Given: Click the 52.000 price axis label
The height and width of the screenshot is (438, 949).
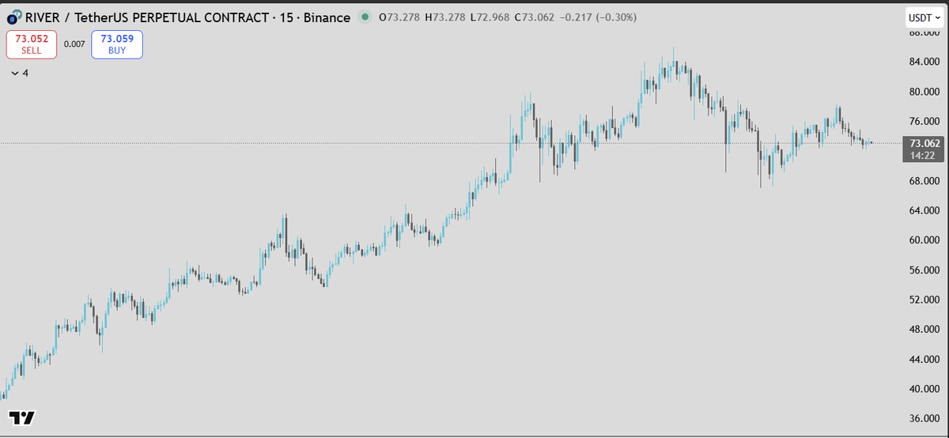Looking at the screenshot, I should click(924, 300).
